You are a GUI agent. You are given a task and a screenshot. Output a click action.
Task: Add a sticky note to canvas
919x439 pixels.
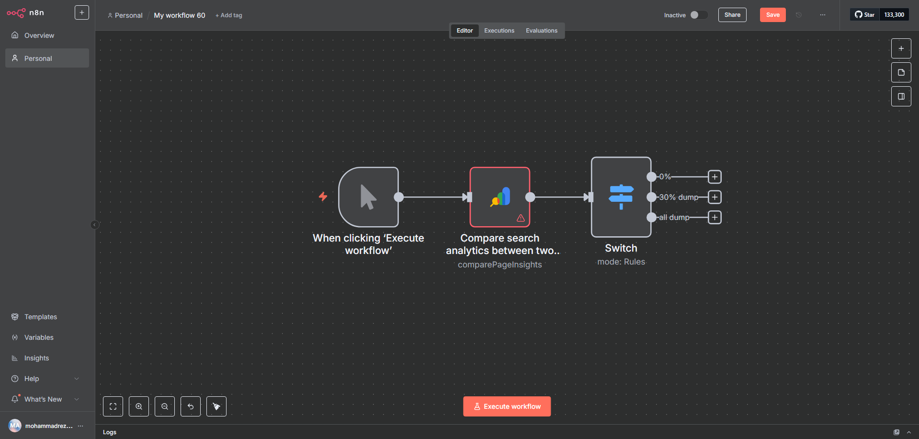(901, 72)
